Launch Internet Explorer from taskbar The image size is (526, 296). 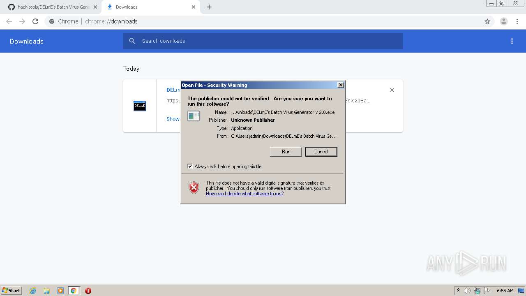tap(33, 291)
